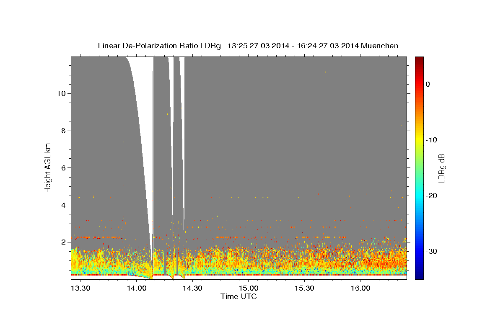Click the colorbar value label -10
503x335 pixels.
432,140
